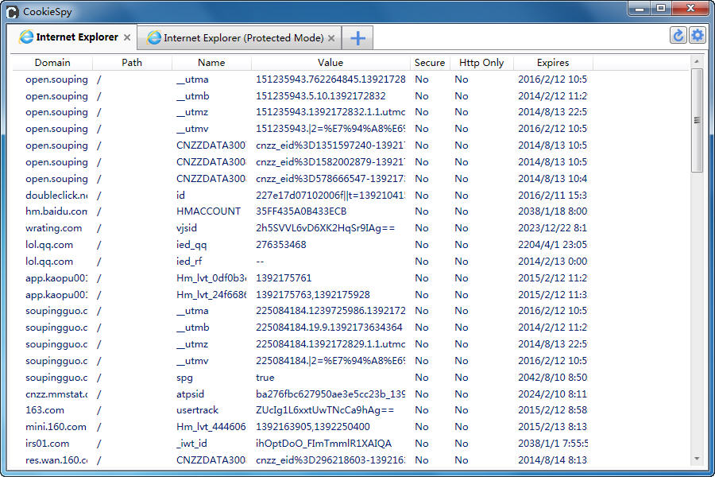Click 163.com domain cell
Screen dimensions: 715x477
[44, 410]
